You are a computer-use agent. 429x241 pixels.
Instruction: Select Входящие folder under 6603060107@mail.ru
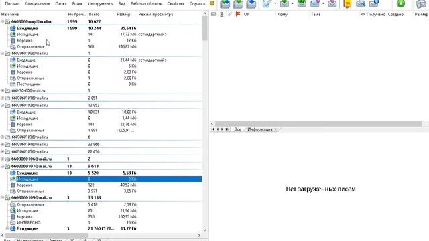point(27,173)
